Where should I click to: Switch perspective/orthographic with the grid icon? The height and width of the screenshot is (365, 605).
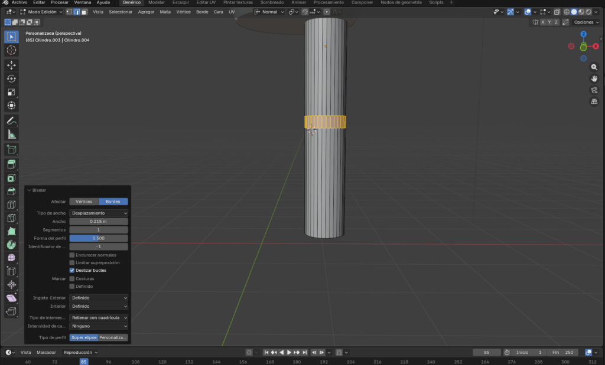click(594, 101)
